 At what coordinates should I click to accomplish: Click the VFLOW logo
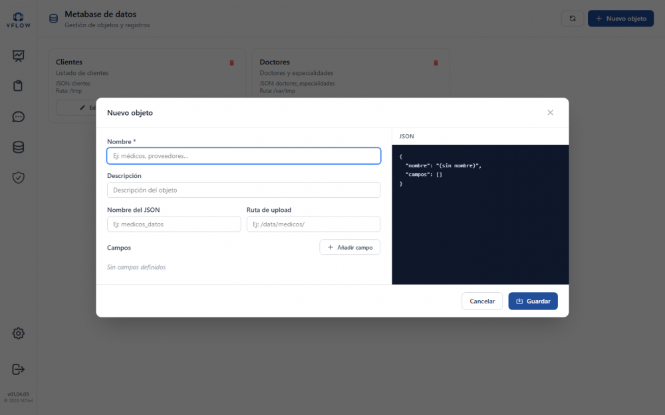(18, 20)
